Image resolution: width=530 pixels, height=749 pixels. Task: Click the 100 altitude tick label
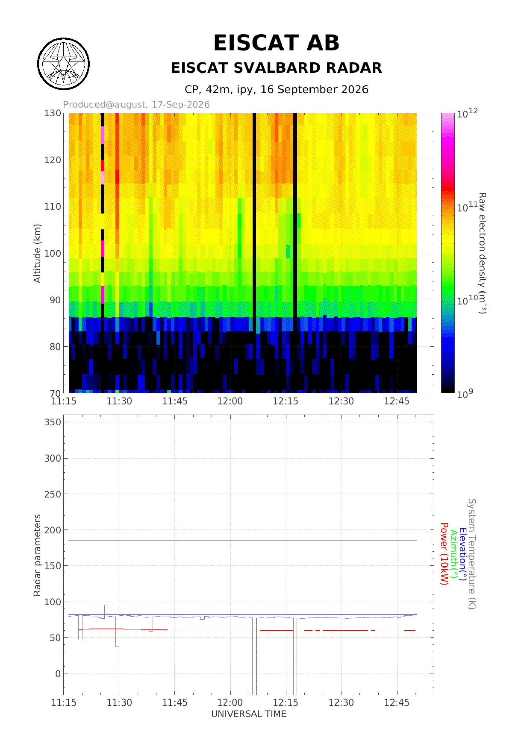[x=53, y=253]
